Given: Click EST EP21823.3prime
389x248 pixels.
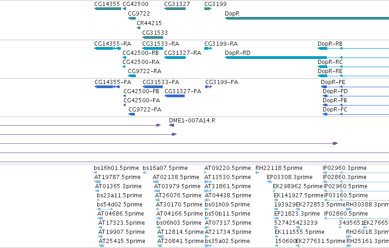Looking at the screenshot, I should click(x=276, y=219).
